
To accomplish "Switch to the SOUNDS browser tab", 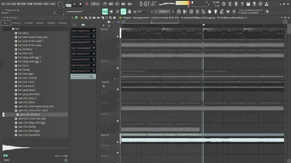I will click(x=51, y=23).
